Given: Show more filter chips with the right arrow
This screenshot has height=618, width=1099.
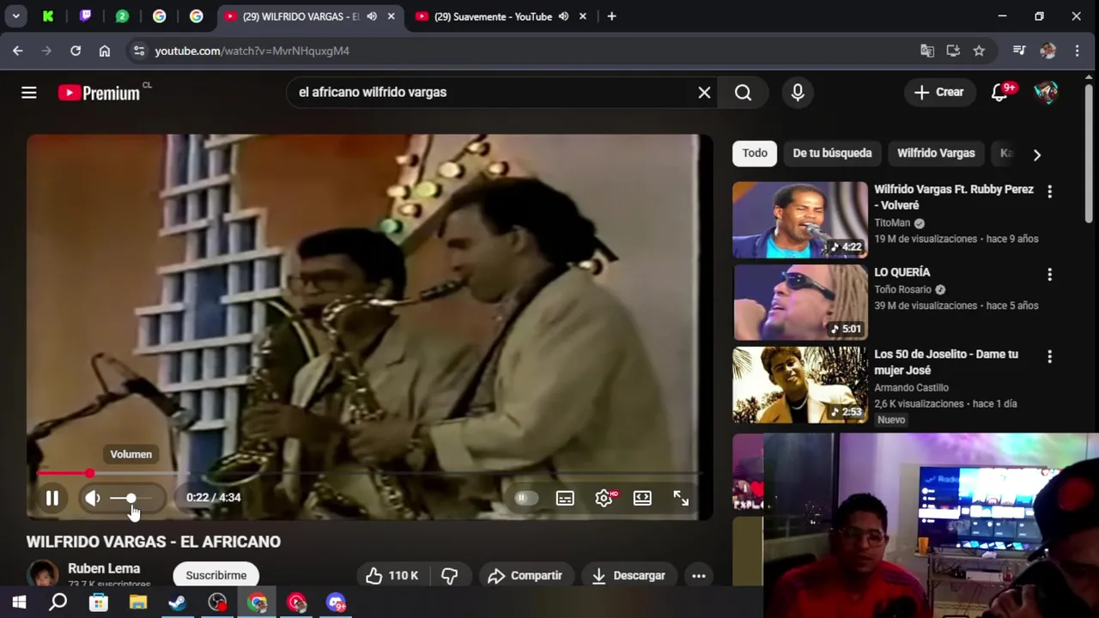Looking at the screenshot, I should point(1036,154).
